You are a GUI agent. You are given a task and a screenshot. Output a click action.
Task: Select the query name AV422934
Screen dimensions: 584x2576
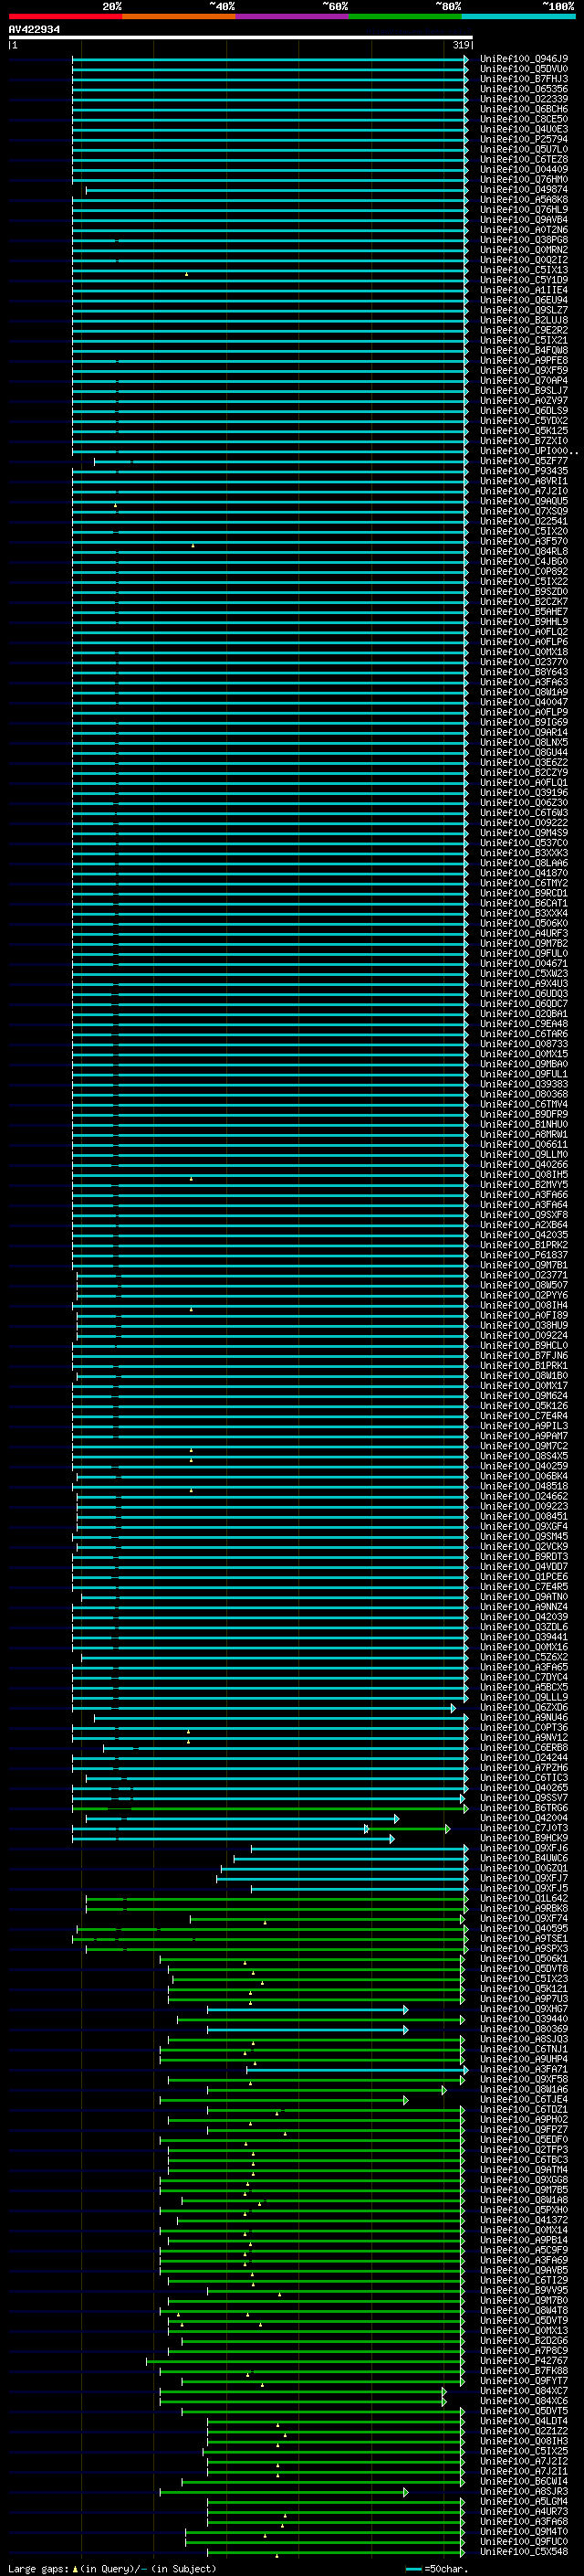pos(34,30)
